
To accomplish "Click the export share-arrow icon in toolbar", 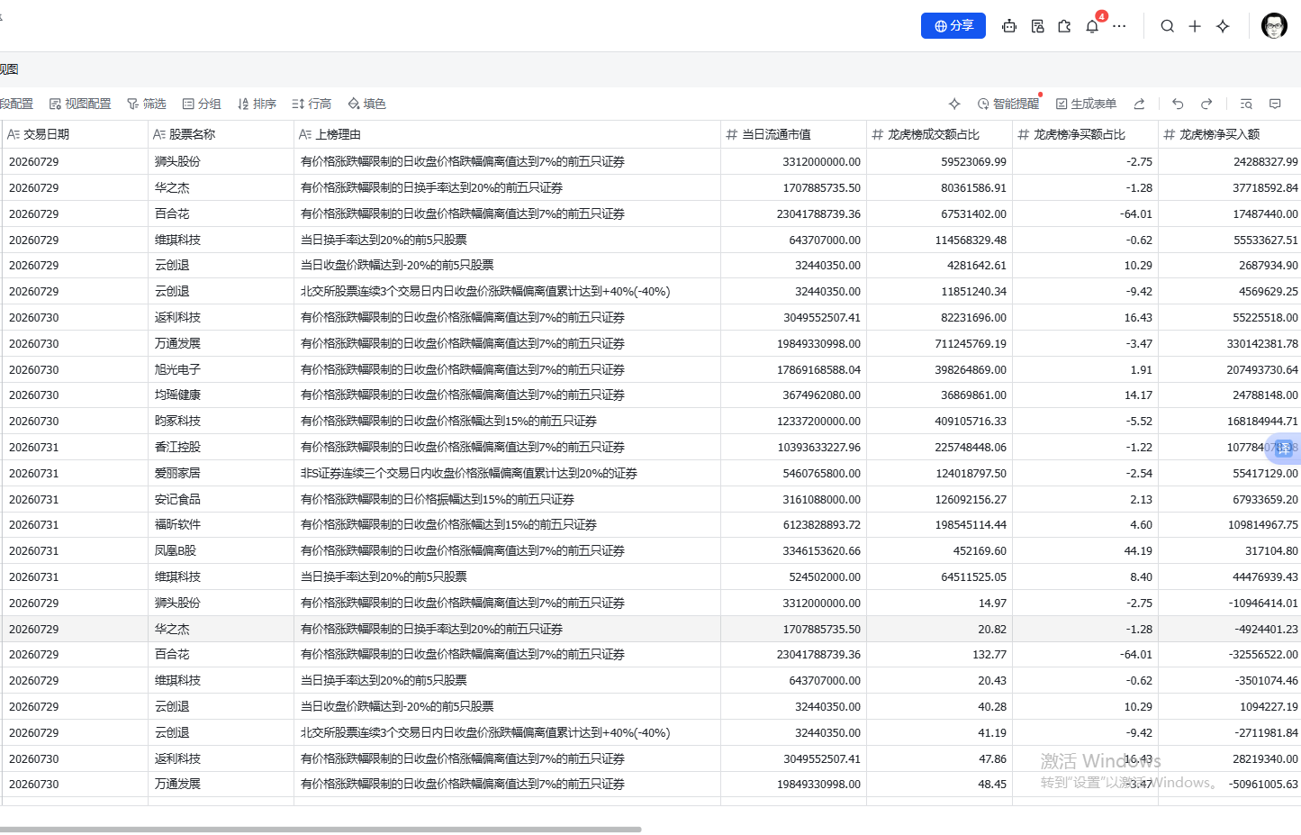I will click(1139, 104).
